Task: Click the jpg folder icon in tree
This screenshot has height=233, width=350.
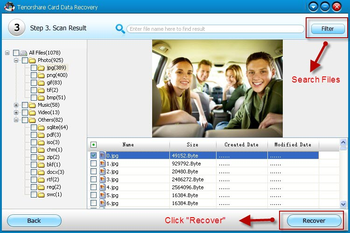Action: click(x=41, y=68)
